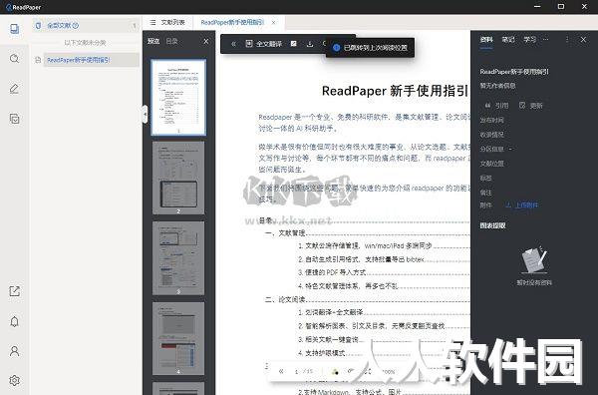
Task: Open the 学习 tab in the right panel
Action: pyautogui.click(x=530, y=39)
